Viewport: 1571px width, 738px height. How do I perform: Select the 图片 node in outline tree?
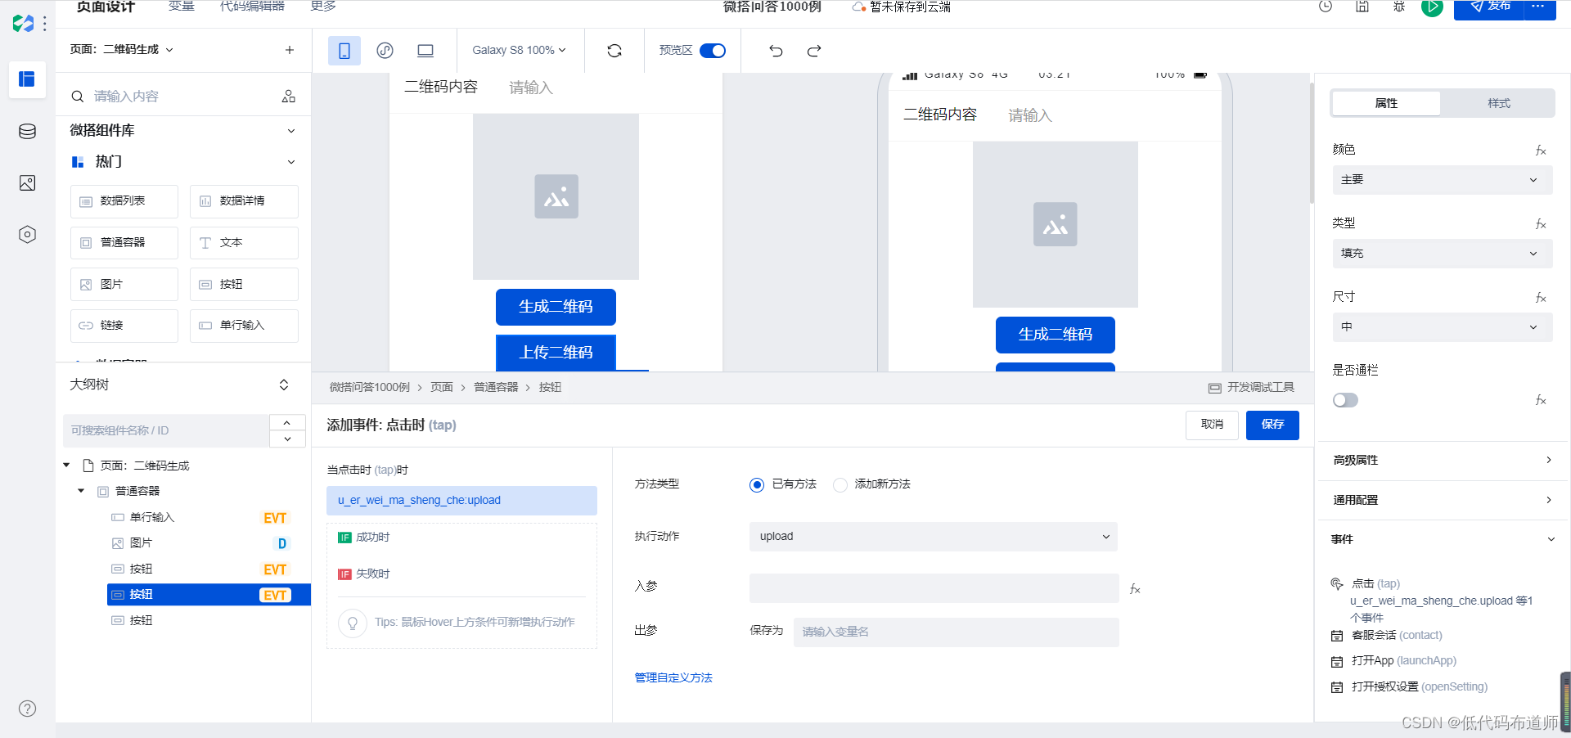coord(141,542)
